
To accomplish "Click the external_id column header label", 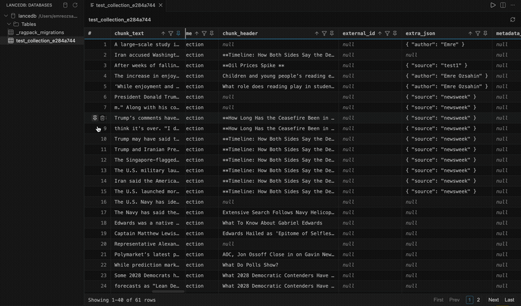I will [x=359, y=33].
